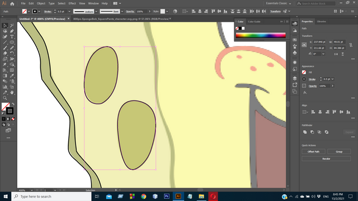Open the Window menu
This screenshot has height=201, width=358.
click(93, 3)
